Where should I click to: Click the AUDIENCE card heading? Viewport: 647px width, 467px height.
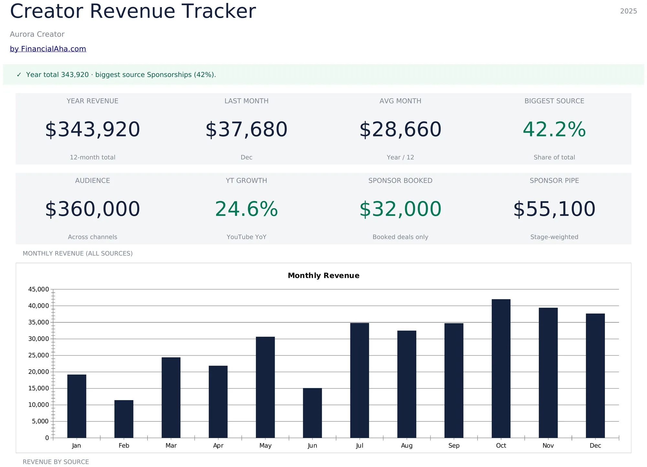tap(93, 181)
